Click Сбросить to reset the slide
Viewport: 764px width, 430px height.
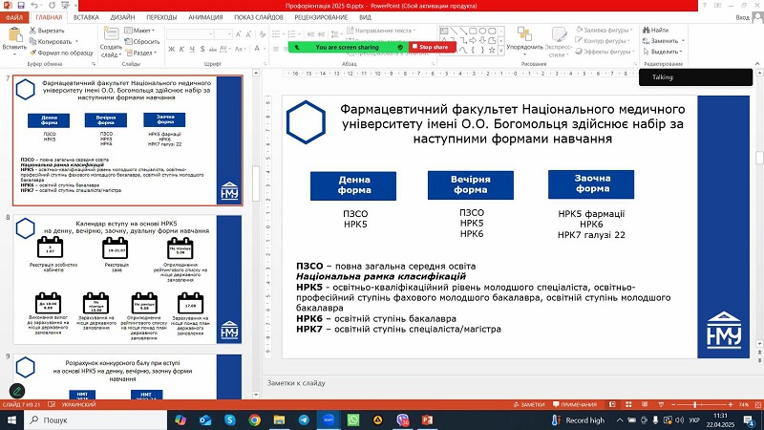coord(142,41)
